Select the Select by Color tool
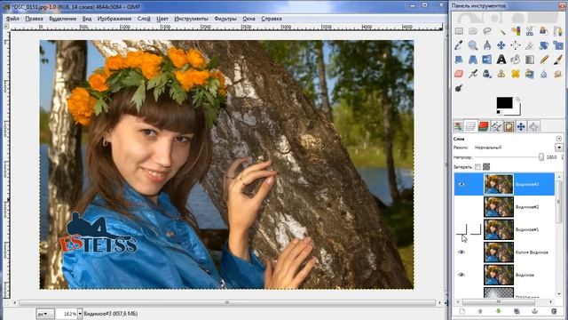 click(516, 31)
